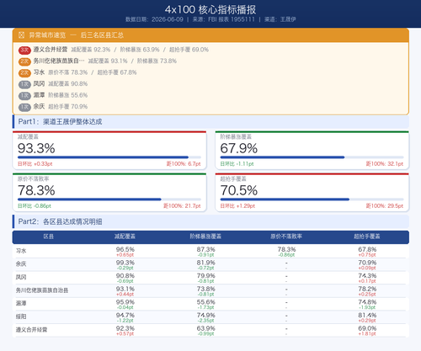Click the large 78.3% value in 原价不落败率 card
This screenshot has height=351, width=421.
36,190
